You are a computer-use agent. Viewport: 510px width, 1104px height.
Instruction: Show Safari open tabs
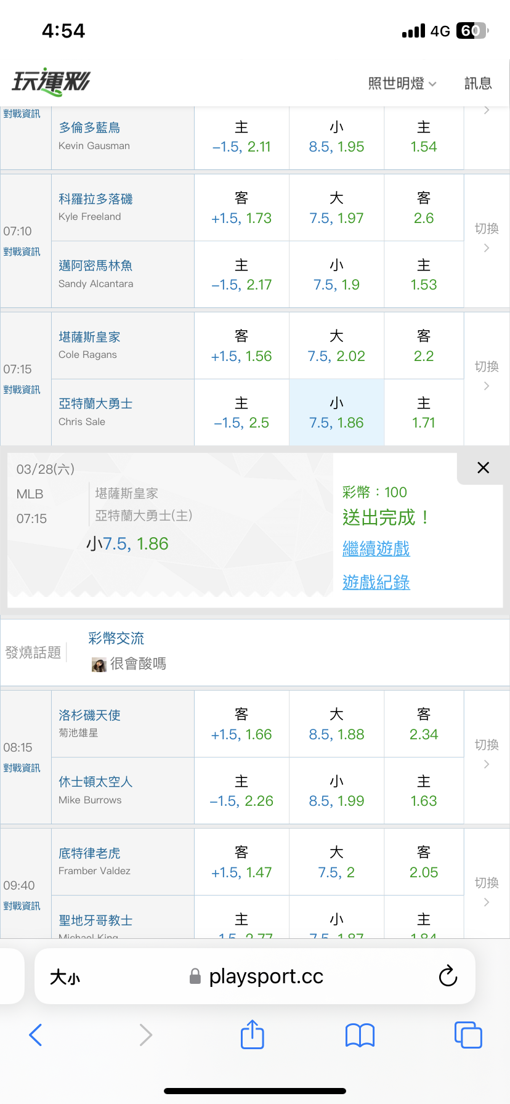[x=467, y=1035]
